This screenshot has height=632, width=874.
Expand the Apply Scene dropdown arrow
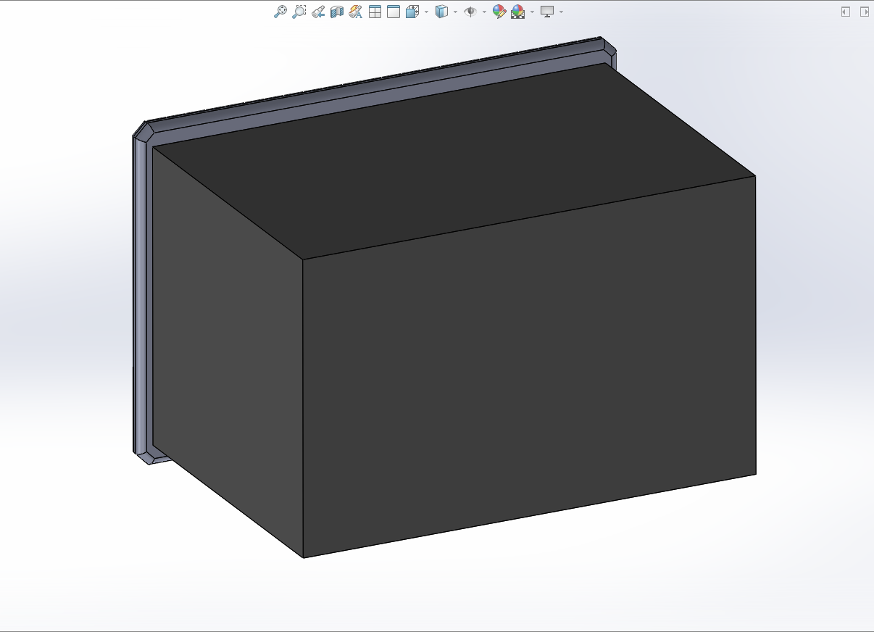click(532, 12)
